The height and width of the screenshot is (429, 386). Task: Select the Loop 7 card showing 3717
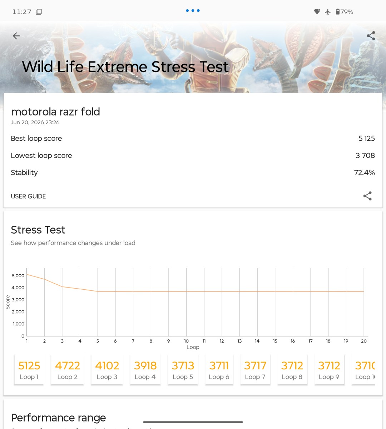pos(255,370)
